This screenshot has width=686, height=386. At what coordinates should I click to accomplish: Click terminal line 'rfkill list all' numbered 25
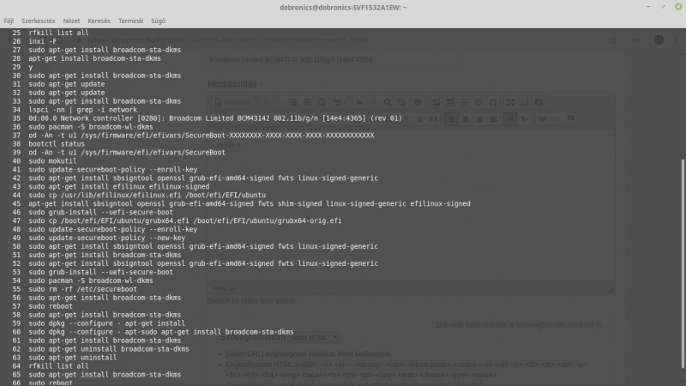[58, 33]
